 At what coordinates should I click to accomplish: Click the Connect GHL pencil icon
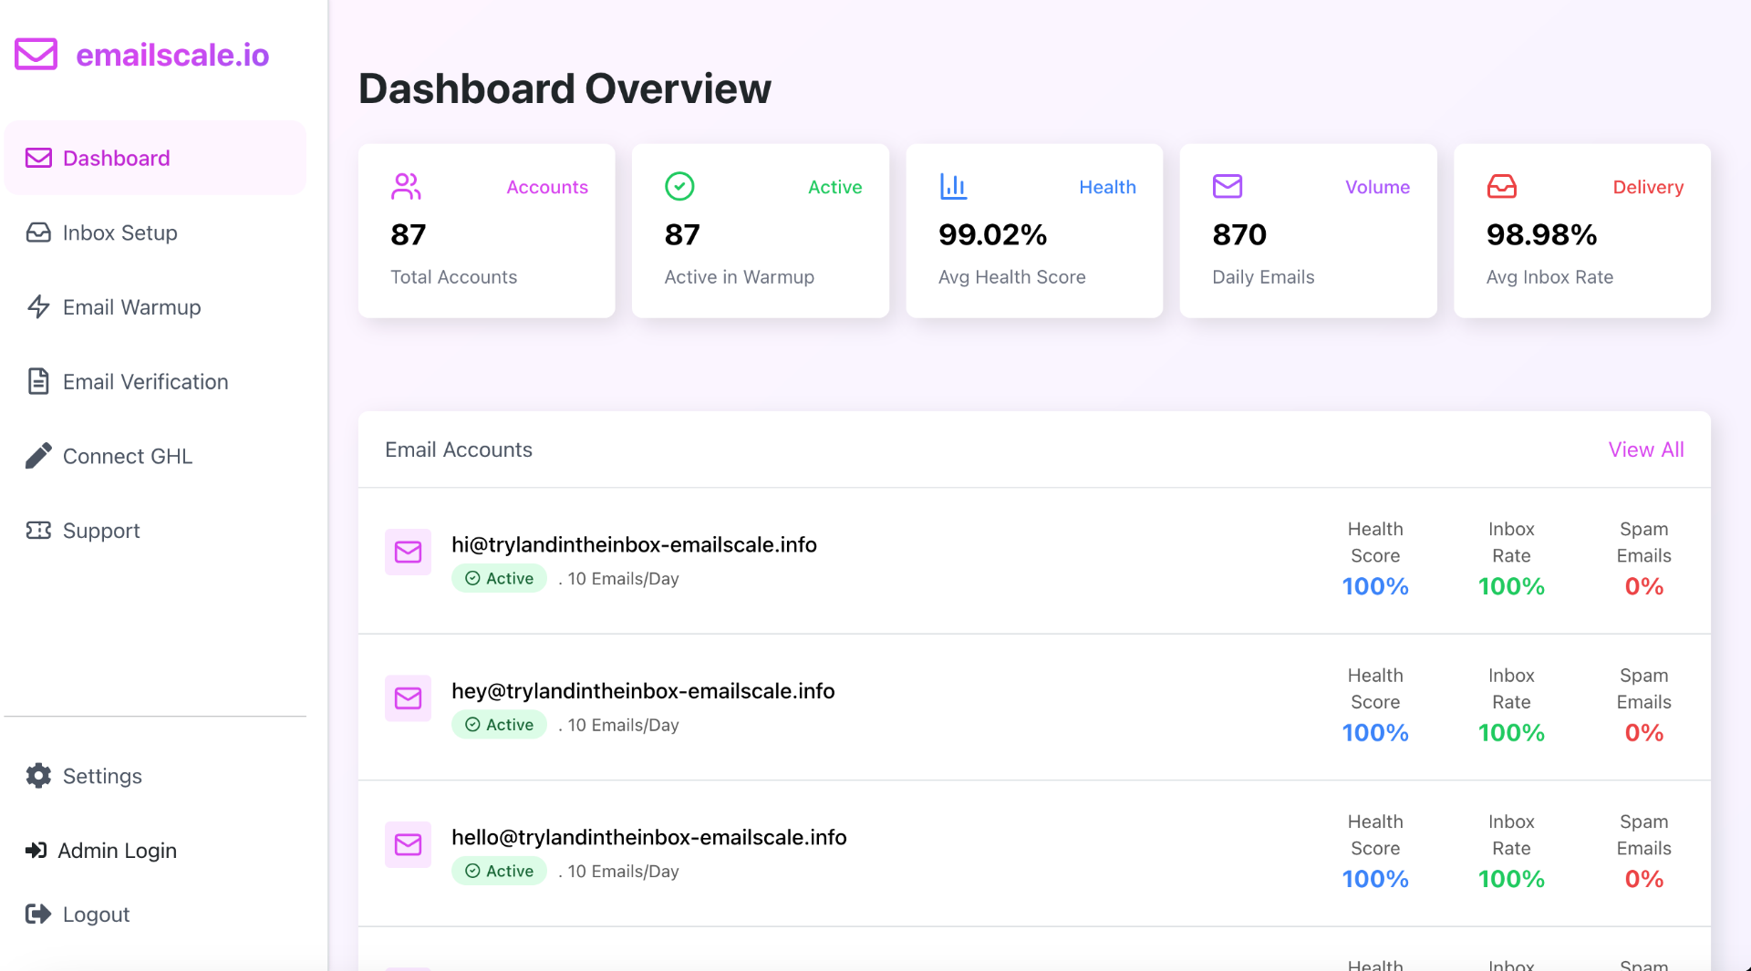38,456
